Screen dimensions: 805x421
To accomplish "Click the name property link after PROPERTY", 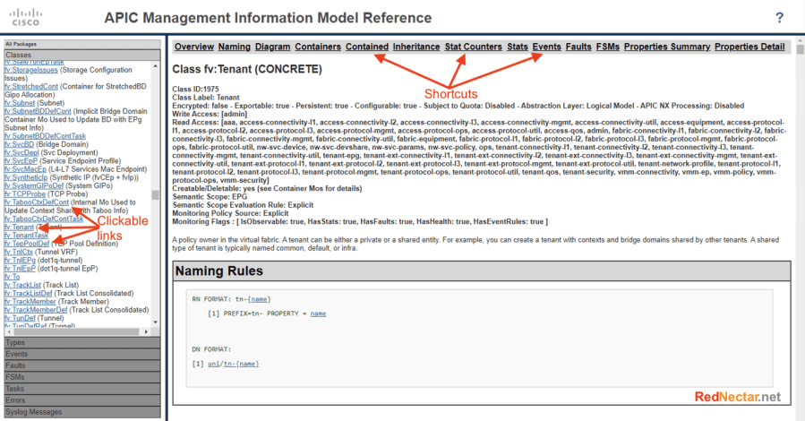I will tap(318, 314).
